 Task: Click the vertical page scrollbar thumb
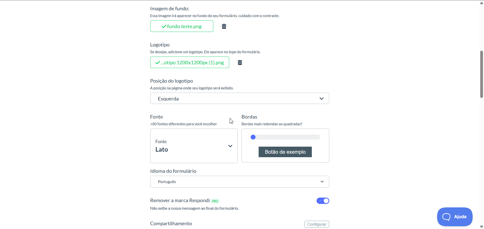click(481, 74)
